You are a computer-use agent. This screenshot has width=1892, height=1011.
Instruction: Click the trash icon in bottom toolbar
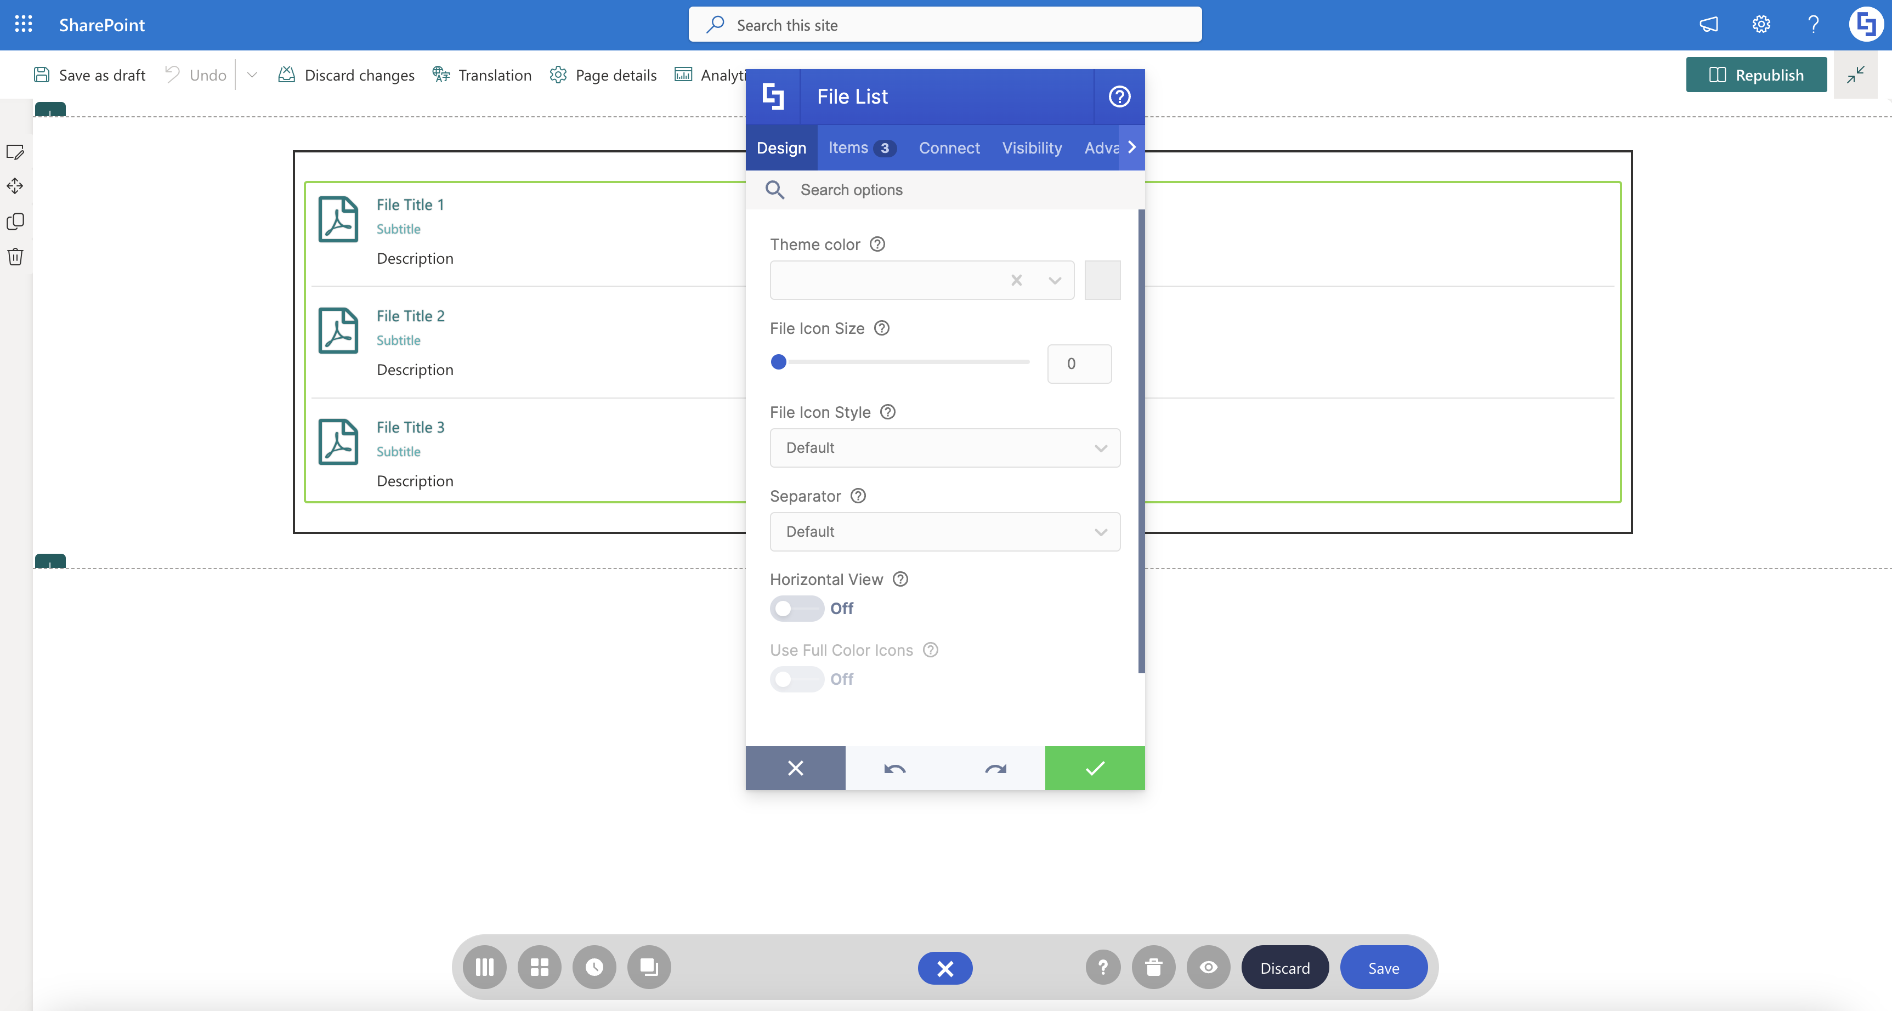click(1153, 968)
